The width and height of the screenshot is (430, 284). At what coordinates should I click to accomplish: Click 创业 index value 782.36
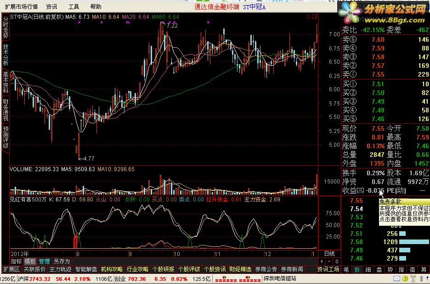(136, 279)
